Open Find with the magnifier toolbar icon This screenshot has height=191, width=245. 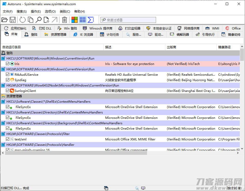pyautogui.click(x=39, y=20)
